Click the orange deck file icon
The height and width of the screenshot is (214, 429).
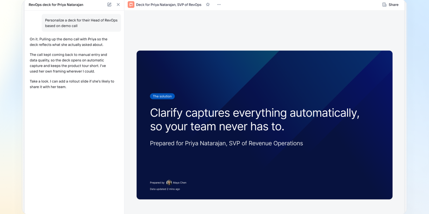tap(131, 4)
